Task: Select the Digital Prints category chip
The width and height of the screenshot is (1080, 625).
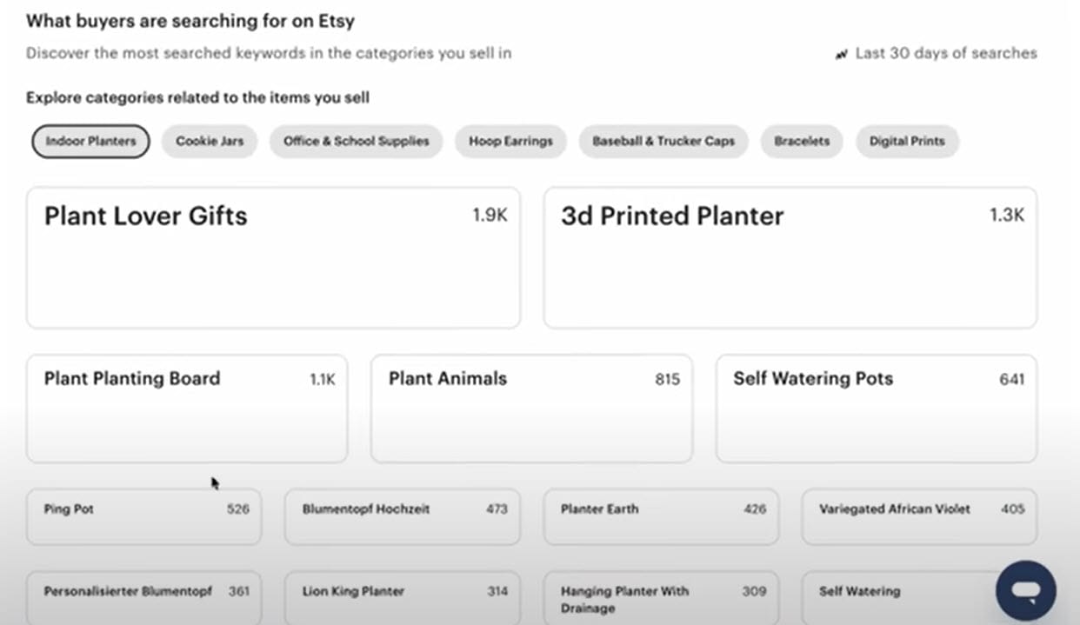Action: coord(907,141)
